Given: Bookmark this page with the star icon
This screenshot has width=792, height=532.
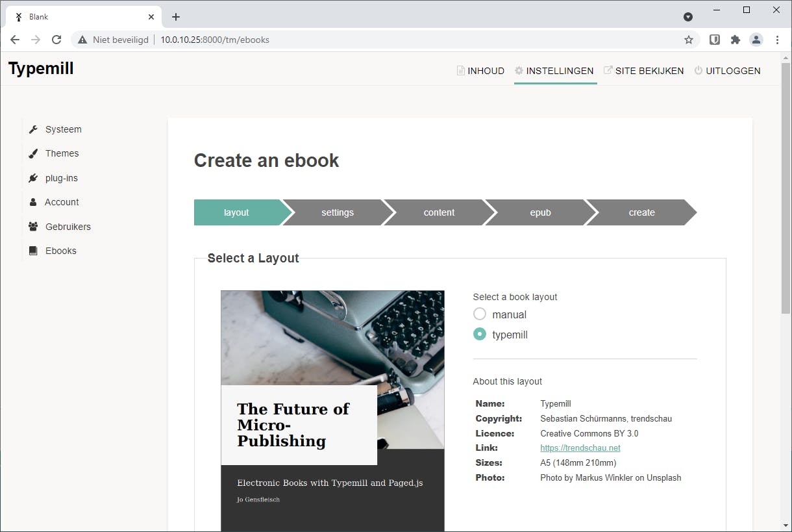Looking at the screenshot, I should [689, 40].
